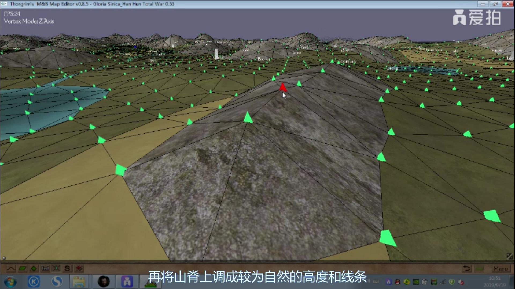
Task: Select the red star tool icon
Action: coord(79,268)
